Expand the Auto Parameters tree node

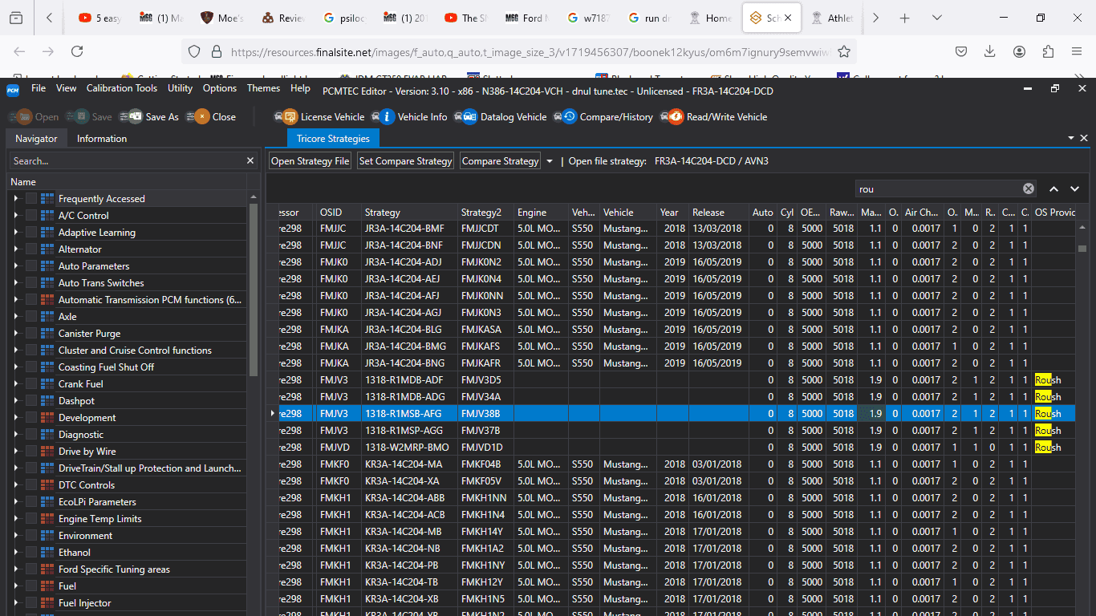pos(15,266)
